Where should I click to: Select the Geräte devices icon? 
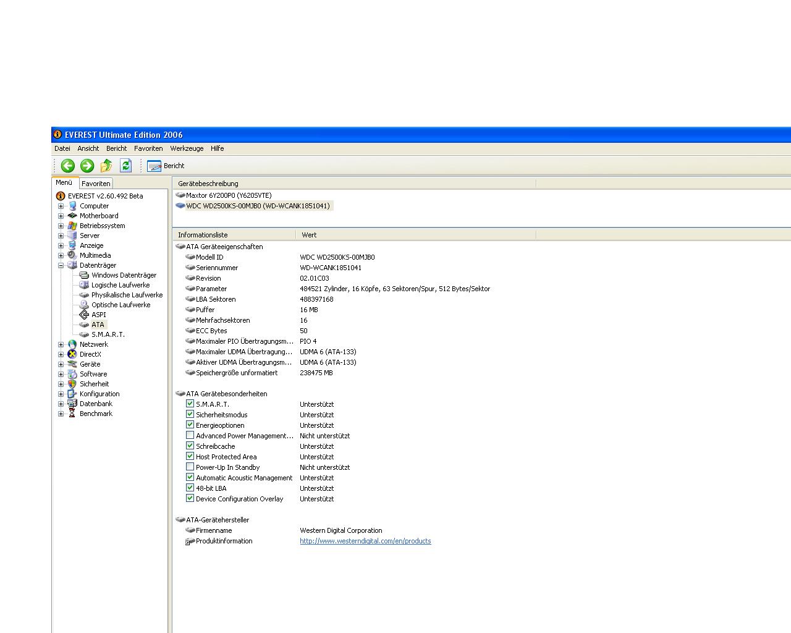click(x=72, y=364)
